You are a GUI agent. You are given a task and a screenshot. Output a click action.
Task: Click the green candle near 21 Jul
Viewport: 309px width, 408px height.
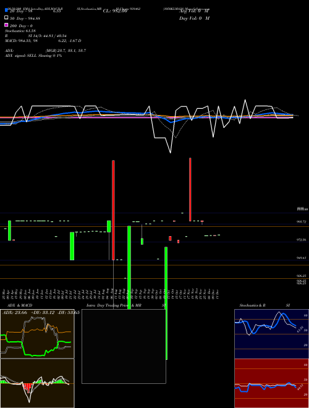tap(72, 246)
